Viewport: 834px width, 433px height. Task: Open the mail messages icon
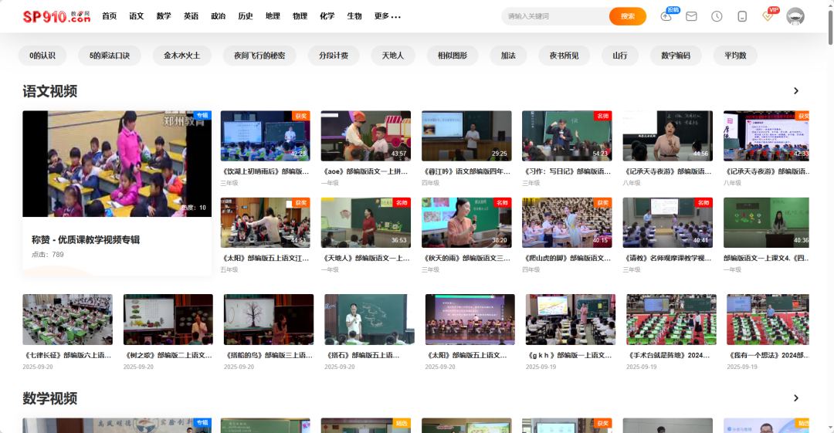[691, 16]
